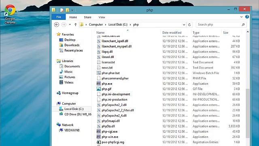Image resolution: width=259 pixels, height=146 pixels.
Task: Sort by Type column header
Action: coord(196,32)
